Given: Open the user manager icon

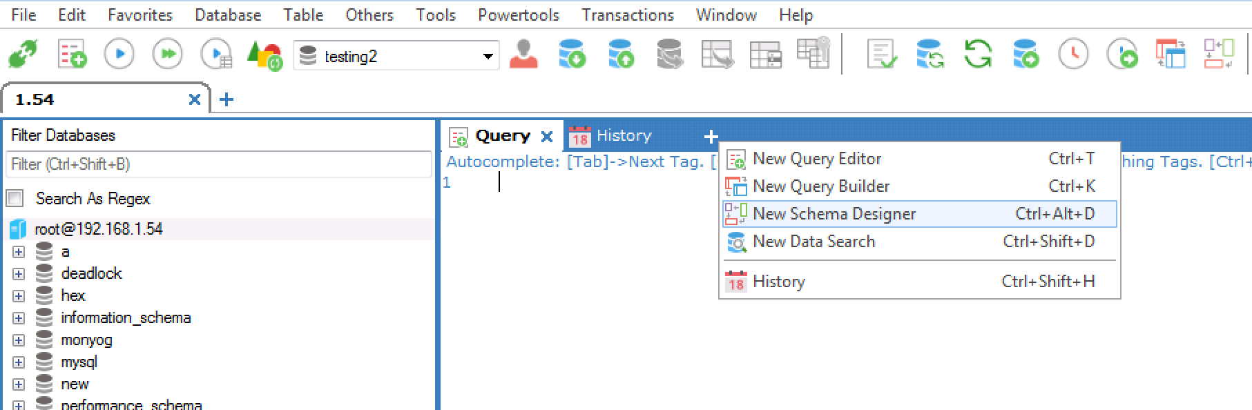Looking at the screenshot, I should (x=524, y=55).
